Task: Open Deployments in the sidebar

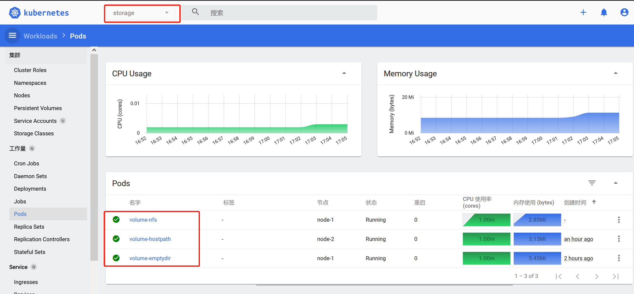Action: (x=30, y=189)
